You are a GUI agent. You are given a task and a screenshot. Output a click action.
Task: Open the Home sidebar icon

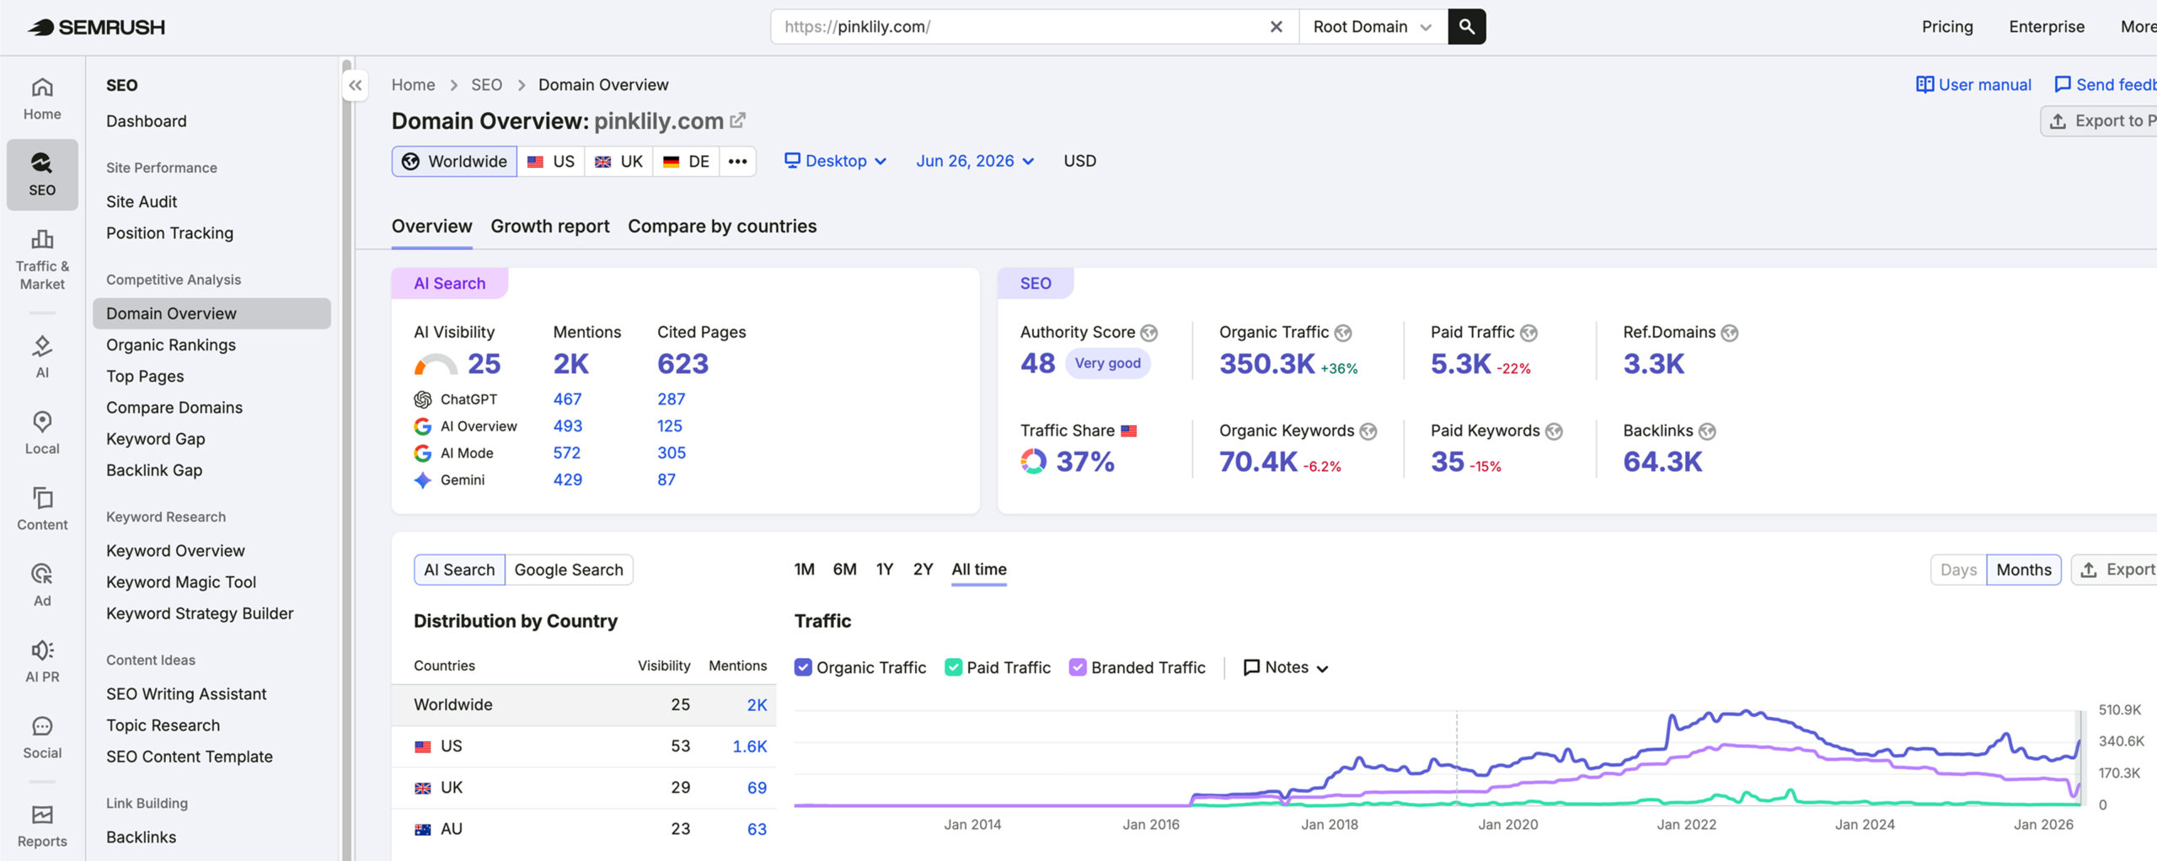(42, 99)
